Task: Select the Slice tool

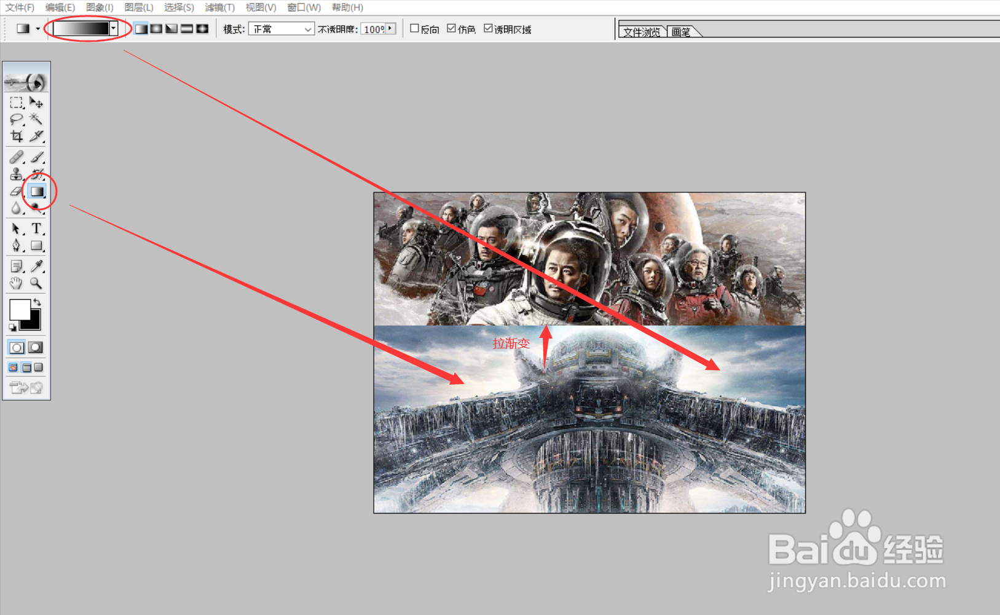Action: pos(36,136)
